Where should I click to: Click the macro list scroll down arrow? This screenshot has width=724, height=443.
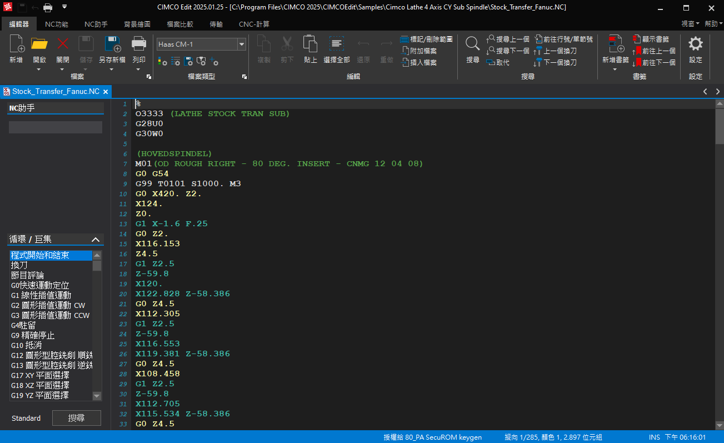coord(97,396)
